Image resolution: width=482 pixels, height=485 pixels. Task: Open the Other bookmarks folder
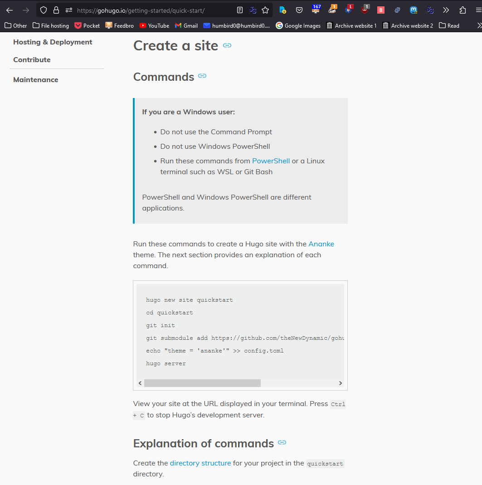point(16,26)
